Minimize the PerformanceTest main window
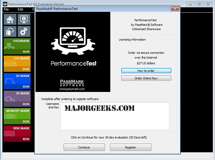Image resolution: width=215 pixels, height=160 pixels. coord(190,4)
